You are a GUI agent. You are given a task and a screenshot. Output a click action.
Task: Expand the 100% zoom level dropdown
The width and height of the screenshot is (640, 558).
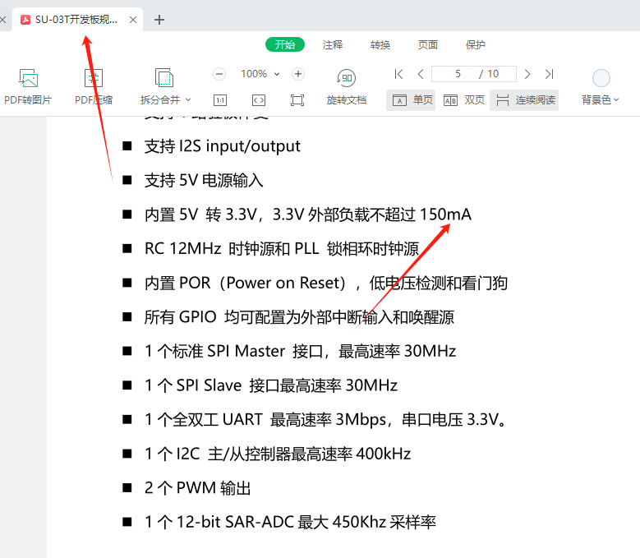click(x=276, y=74)
